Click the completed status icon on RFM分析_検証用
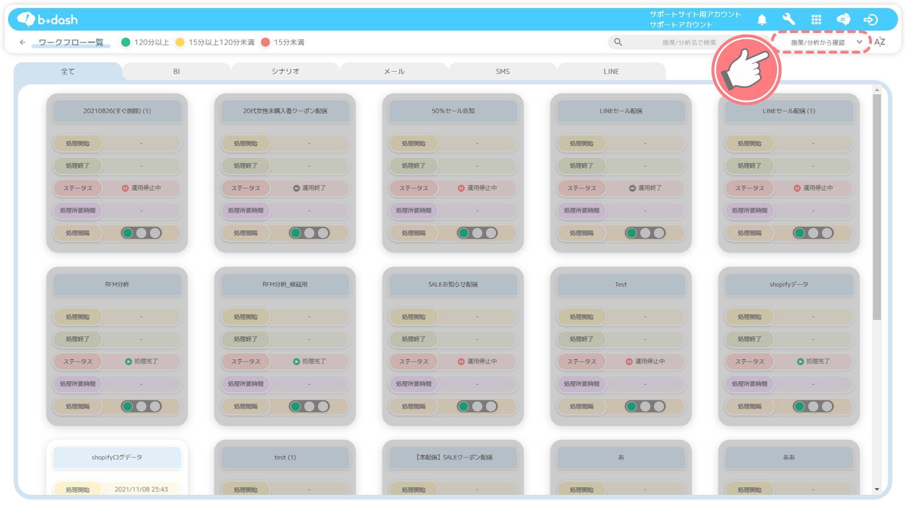This screenshot has width=906, height=509. (296, 362)
